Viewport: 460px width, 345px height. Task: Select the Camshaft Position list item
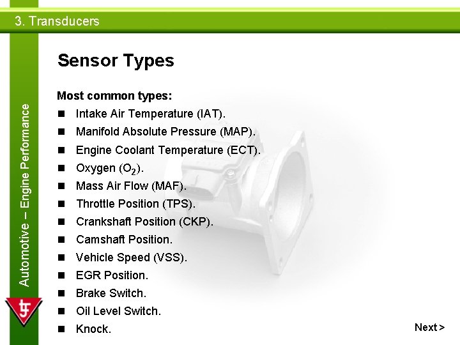124,240
